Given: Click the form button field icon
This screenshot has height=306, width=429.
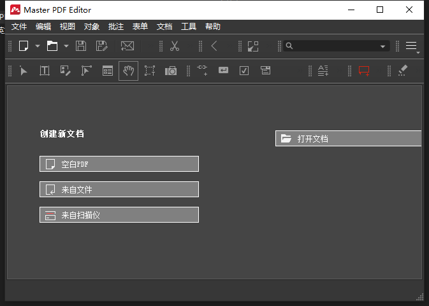Looking at the screenshot, I should (223, 71).
